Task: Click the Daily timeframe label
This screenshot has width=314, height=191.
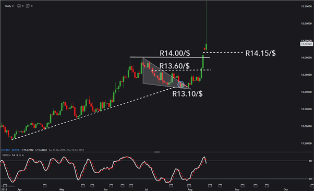Action: point(8,6)
